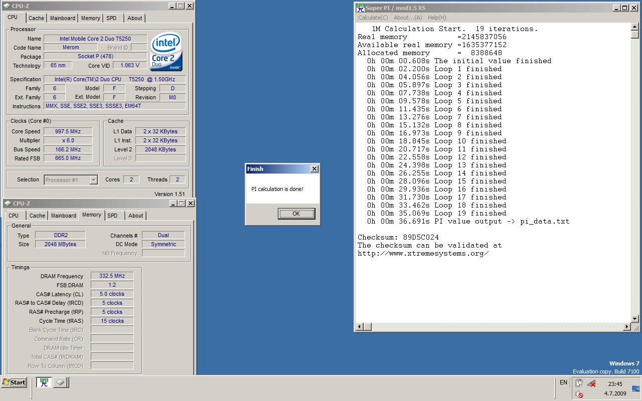Click Technology value 65 nm
This screenshot has width=642, height=401.
[58, 66]
